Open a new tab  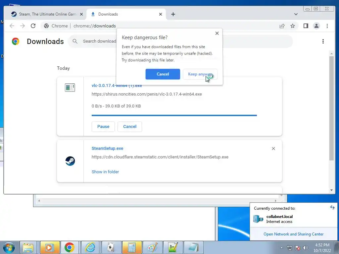coord(173,14)
